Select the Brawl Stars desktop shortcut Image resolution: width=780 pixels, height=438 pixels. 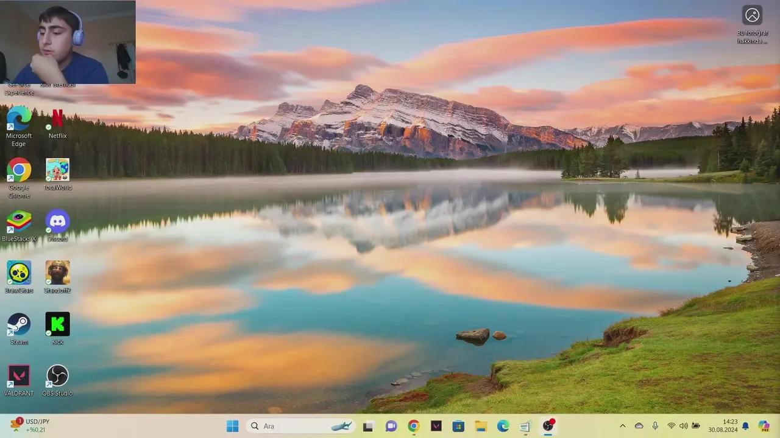(x=19, y=273)
